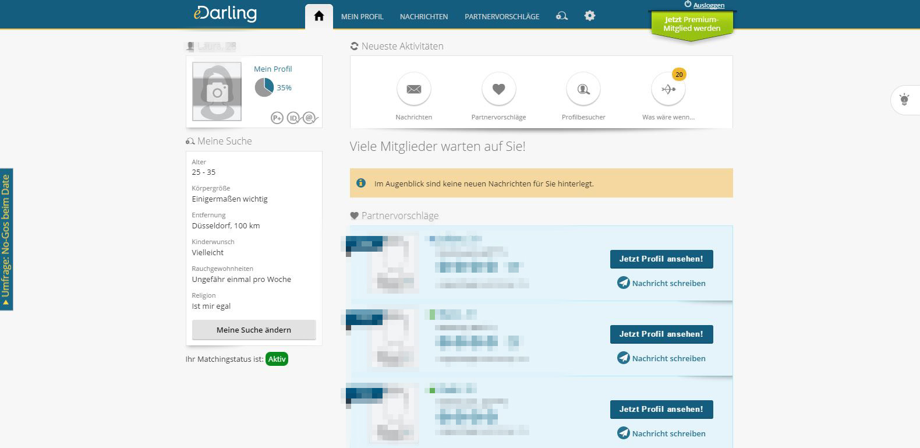Click the paper plane icon in third suggestion
Image resolution: width=920 pixels, height=448 pixels.
pos(624,433)
